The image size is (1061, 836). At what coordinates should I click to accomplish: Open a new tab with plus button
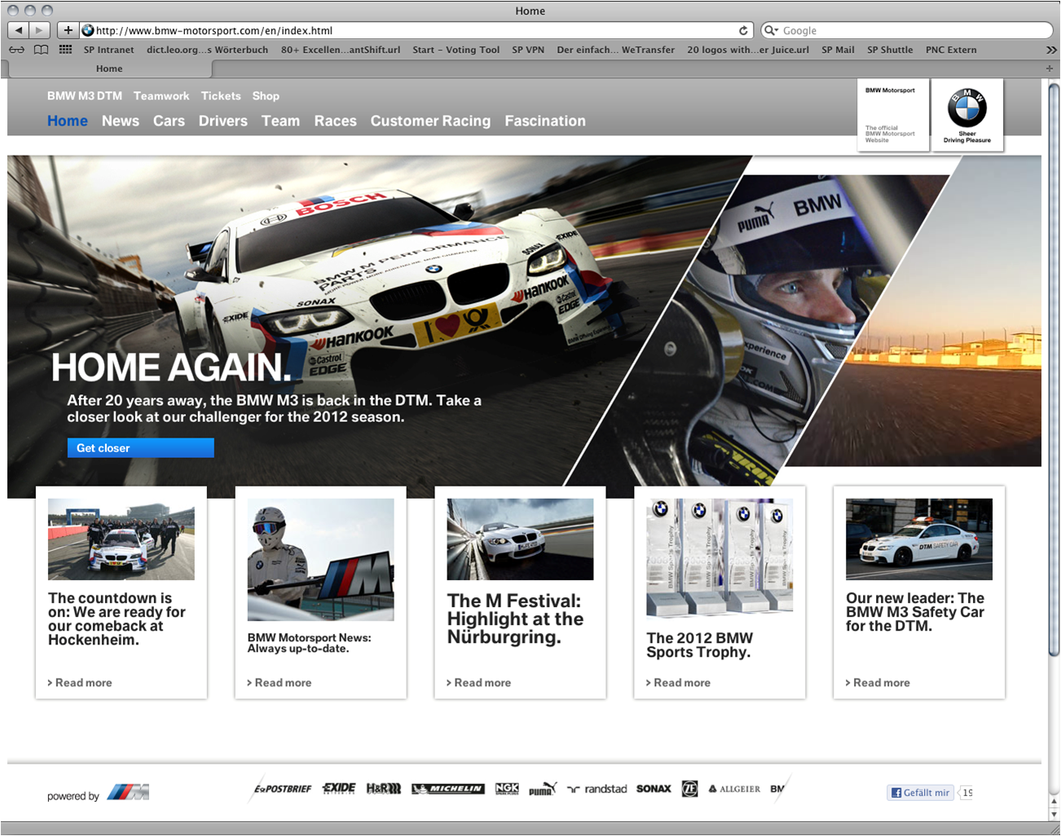coord(1050,68)
